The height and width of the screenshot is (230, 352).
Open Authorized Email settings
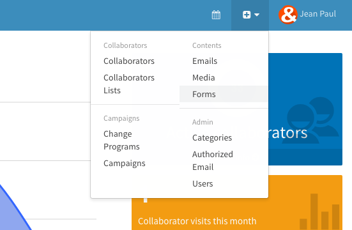[x=213, y=160]
